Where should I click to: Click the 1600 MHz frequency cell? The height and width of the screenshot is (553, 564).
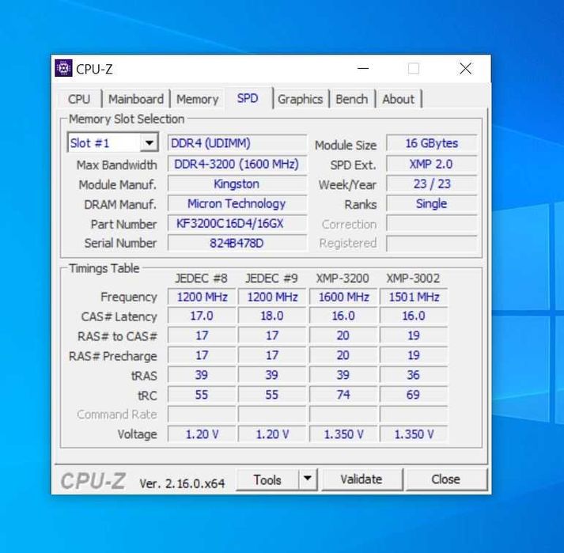(343, 297)
